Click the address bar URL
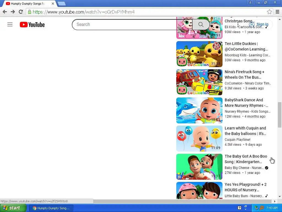The height and width of the screenshot is (212, 282). pyautogui.click(x=84, y=12)
